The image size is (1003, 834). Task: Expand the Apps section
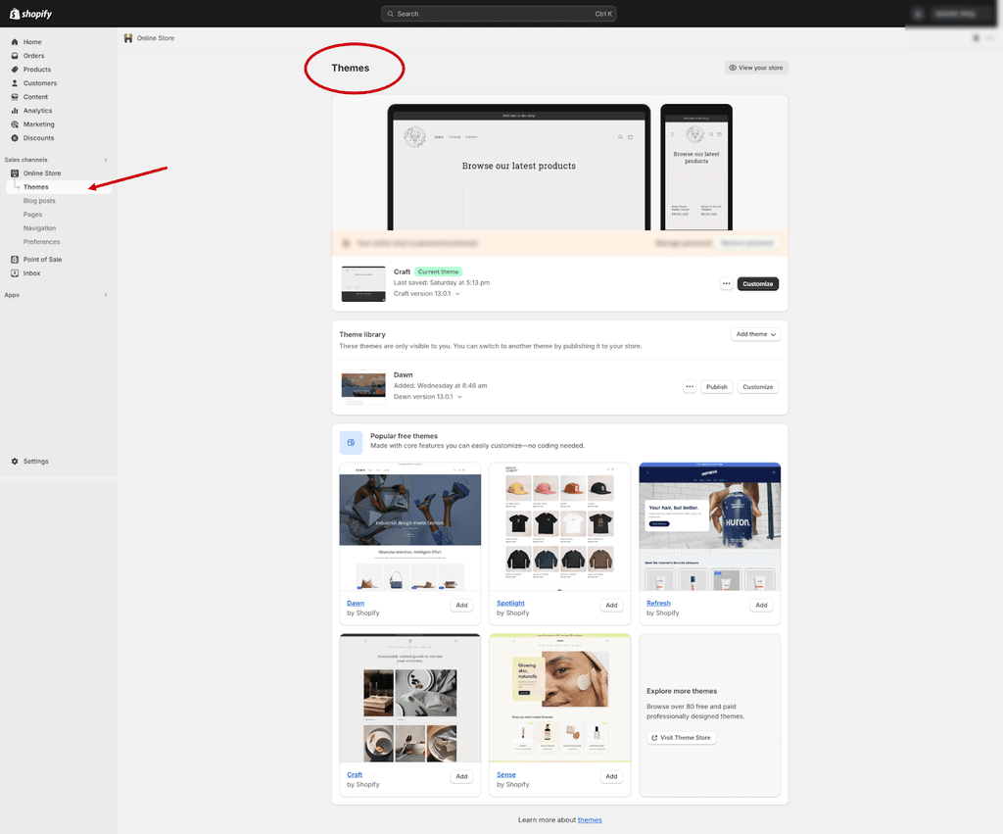[106, 295]
